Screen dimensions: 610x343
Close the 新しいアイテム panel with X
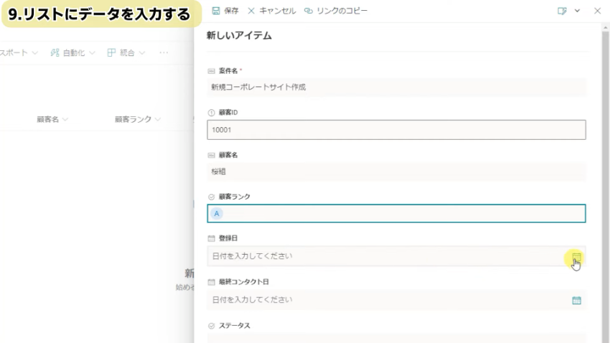tap(597, 11)
